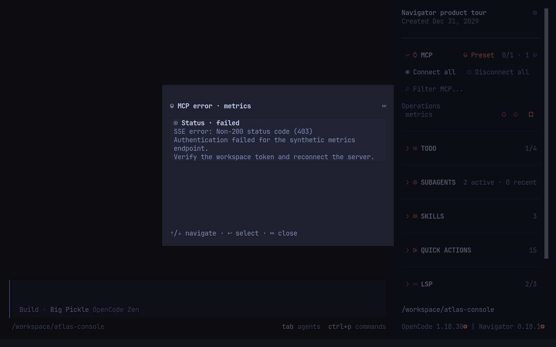The width and height of the screenshot is (556, 347).
Task: Click the sidebar scrollbar thumb
Action: [546, 133]
